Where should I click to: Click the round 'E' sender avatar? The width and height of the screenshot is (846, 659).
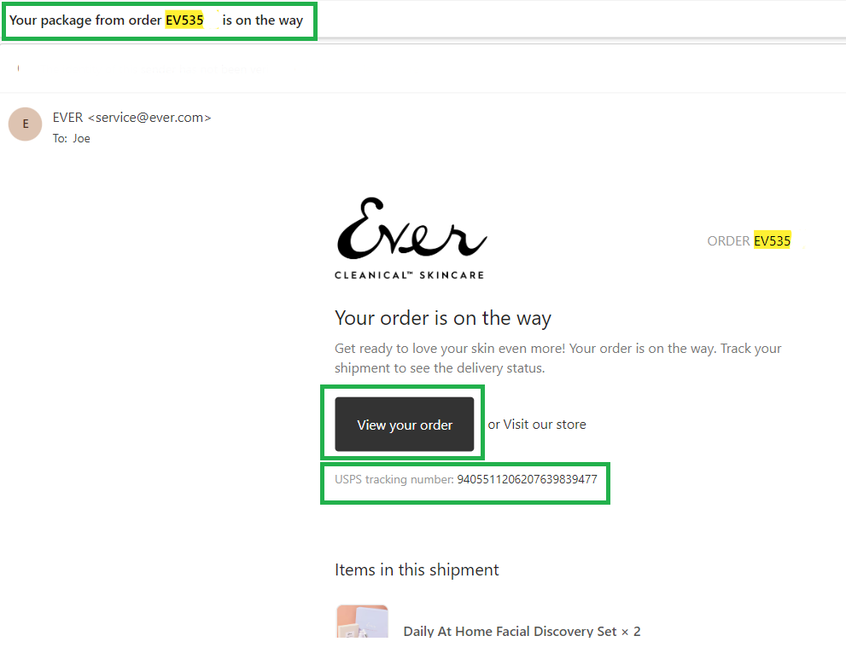click(x=25, y=124)
